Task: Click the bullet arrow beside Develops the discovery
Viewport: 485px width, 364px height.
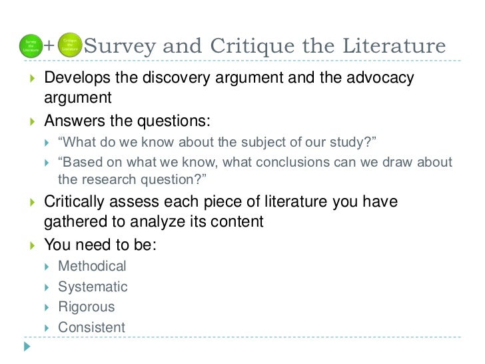Action: [32, 78]
